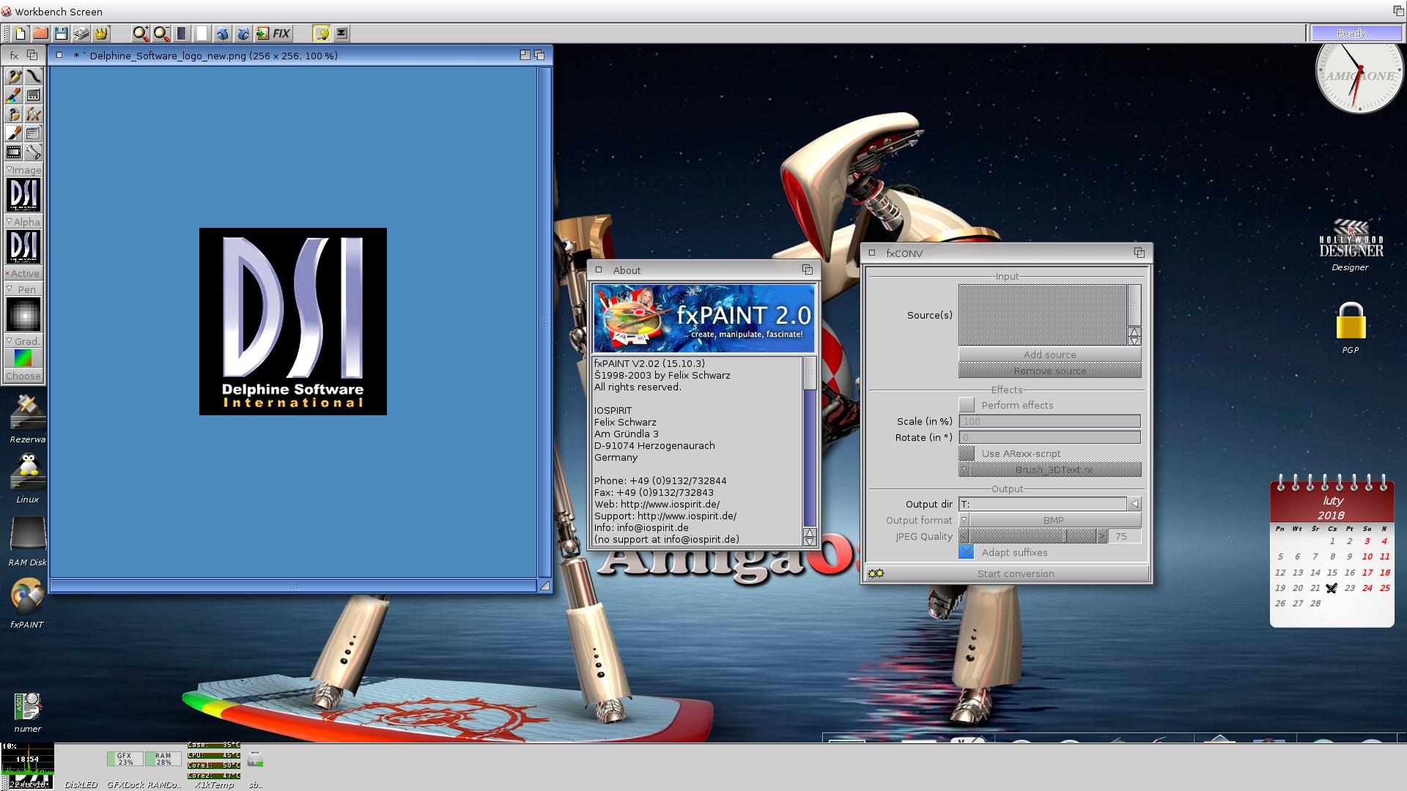1407x791 pixels.
Task: Select the brush on white canvas tool
Action: [14, 133]
